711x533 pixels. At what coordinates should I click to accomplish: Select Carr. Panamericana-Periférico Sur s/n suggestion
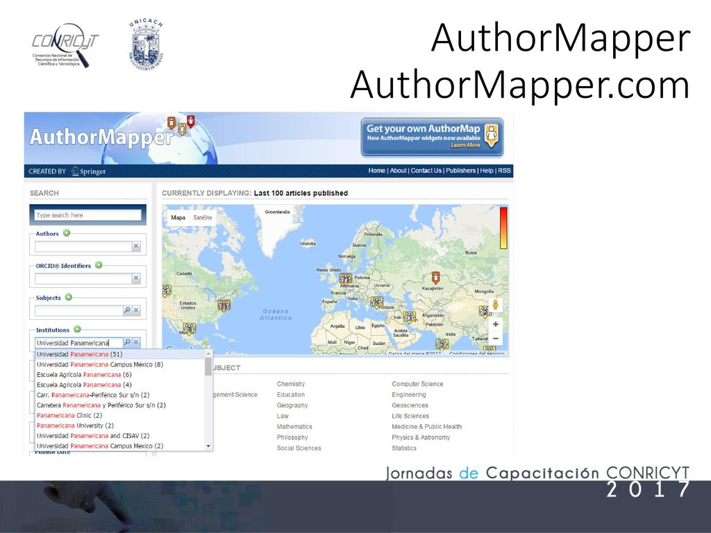click(119, 395)
